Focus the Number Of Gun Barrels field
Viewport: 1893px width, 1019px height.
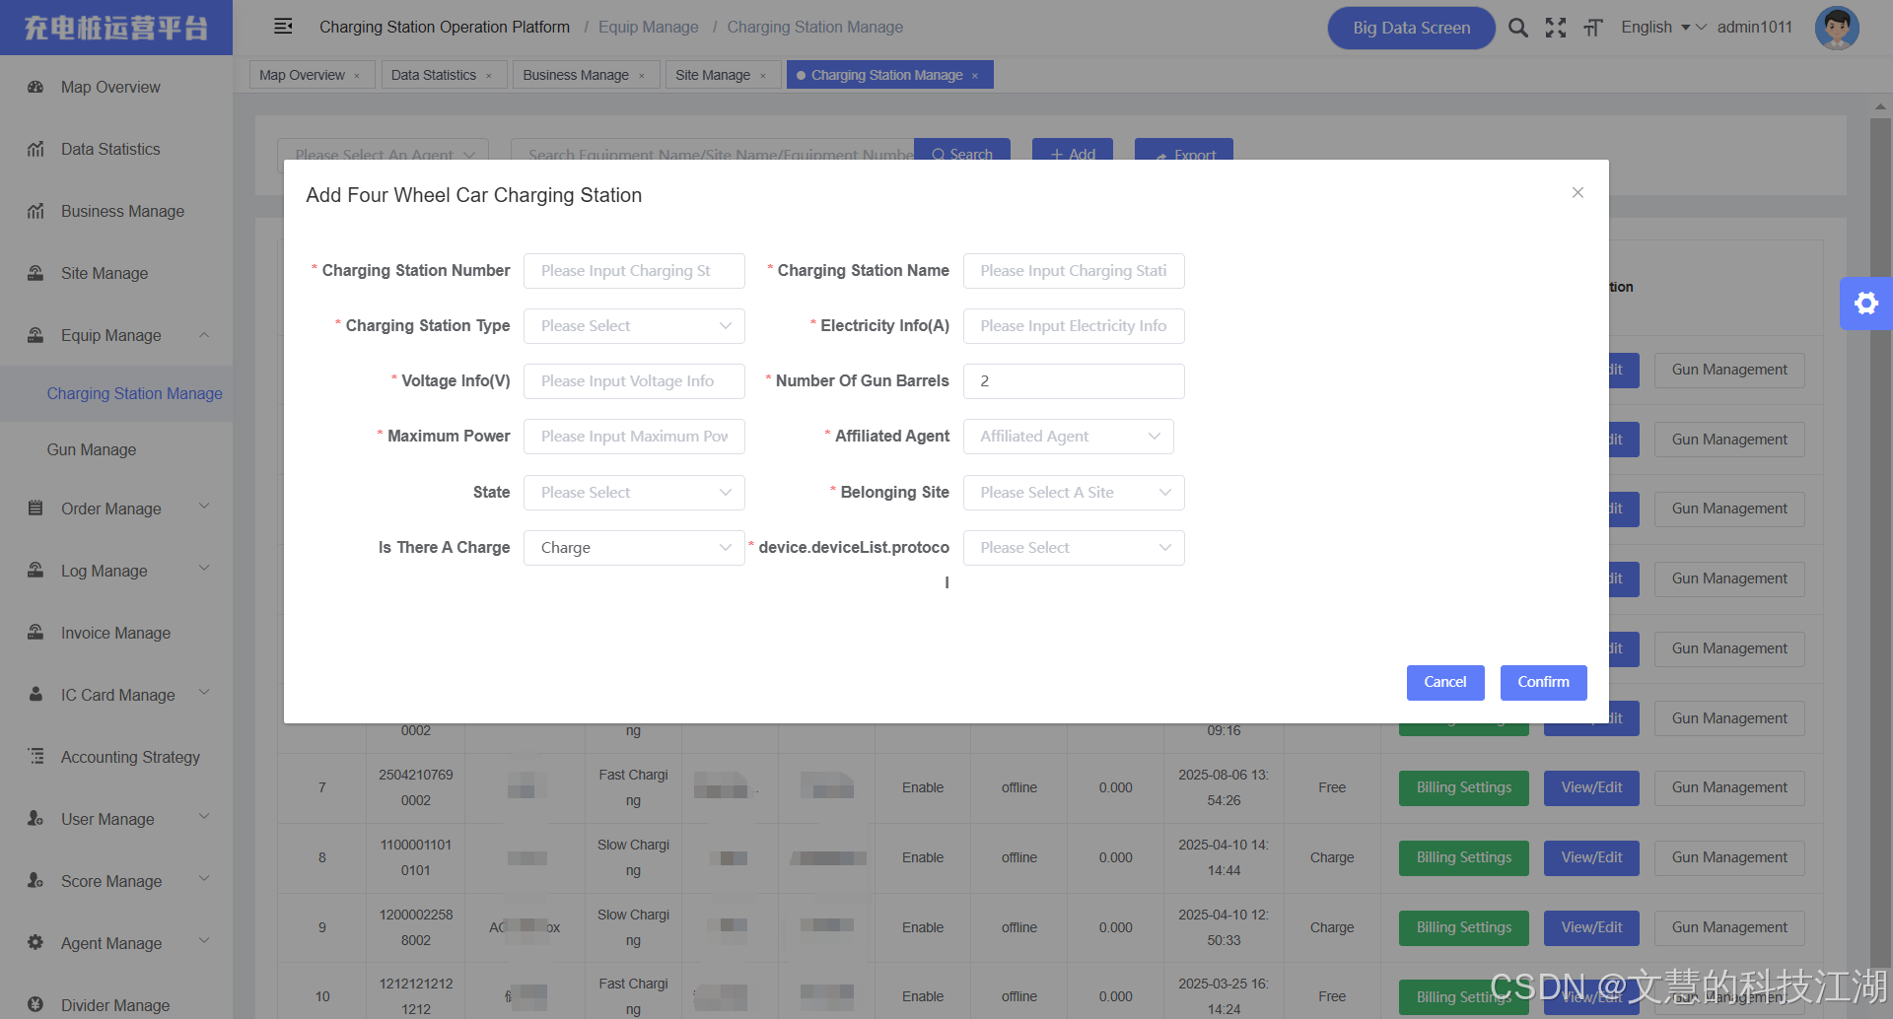click(1074, 381)
